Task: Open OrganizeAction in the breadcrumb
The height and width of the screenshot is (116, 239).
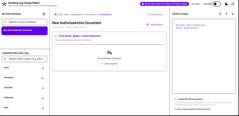Action: click(x=77, y=15)
